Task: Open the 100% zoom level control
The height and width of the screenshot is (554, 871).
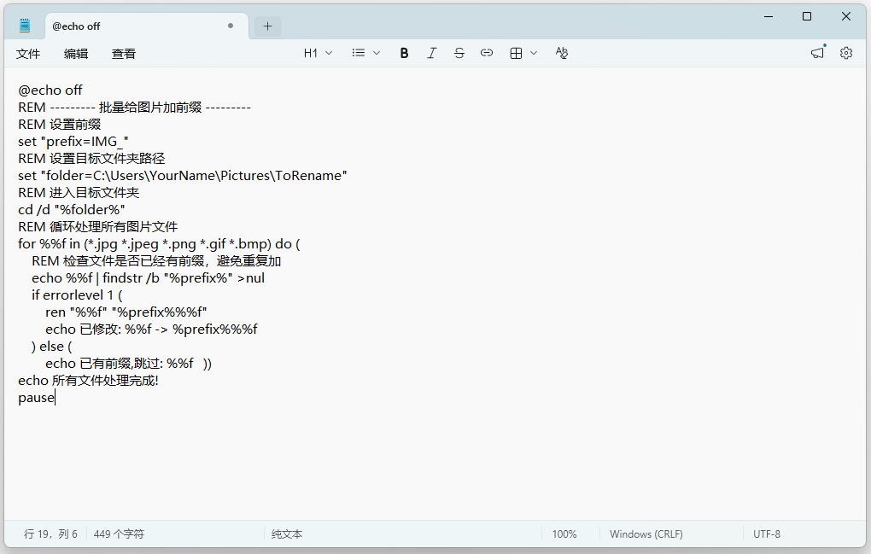Action: 564,534
